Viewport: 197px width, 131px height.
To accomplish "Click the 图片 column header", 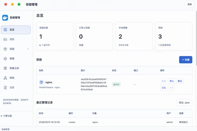I will pos(83,71).
